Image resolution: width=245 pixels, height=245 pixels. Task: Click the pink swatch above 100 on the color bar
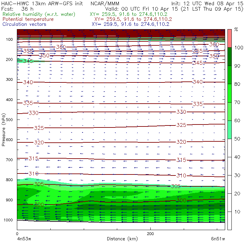click(x=229, y=38)
